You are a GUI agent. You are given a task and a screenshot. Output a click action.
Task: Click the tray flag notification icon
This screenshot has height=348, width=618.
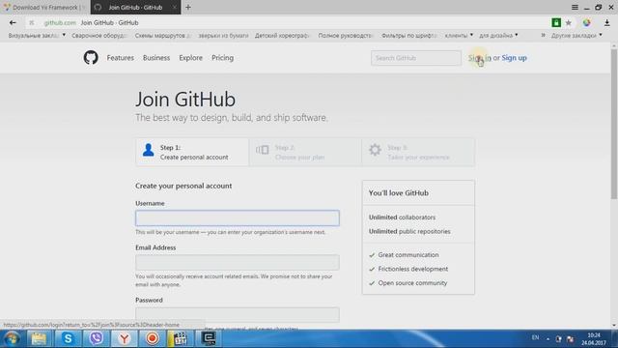coord(570,338)
